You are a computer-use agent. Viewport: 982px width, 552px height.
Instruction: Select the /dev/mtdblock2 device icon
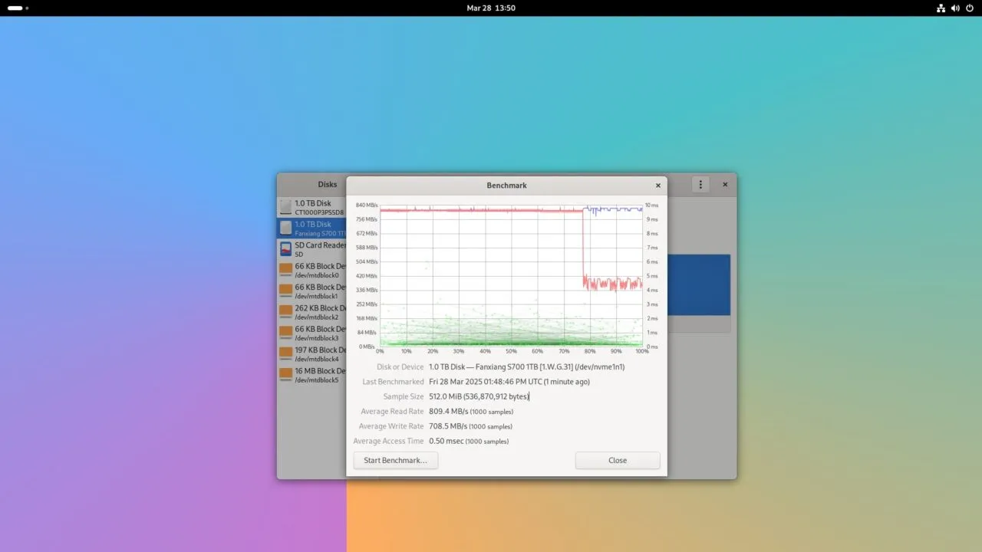pos(285,312)
